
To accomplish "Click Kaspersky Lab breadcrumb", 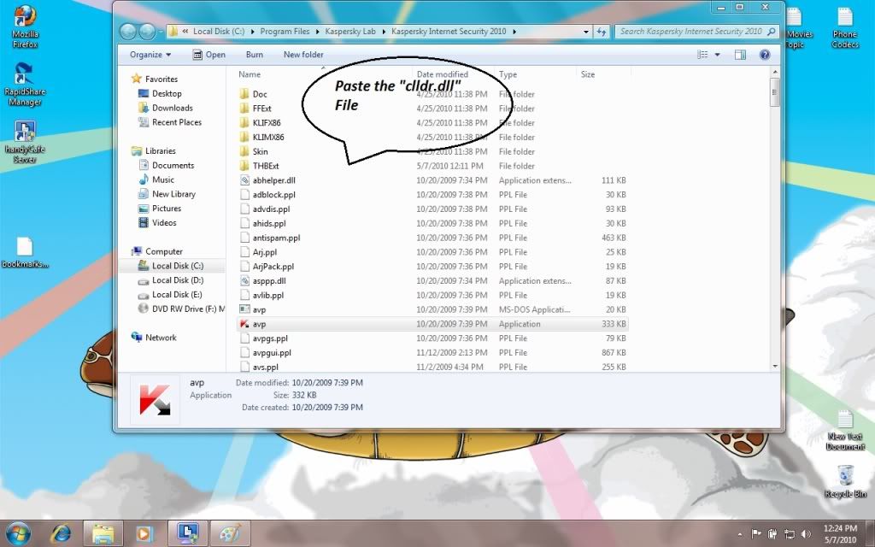I will point(350,32).
